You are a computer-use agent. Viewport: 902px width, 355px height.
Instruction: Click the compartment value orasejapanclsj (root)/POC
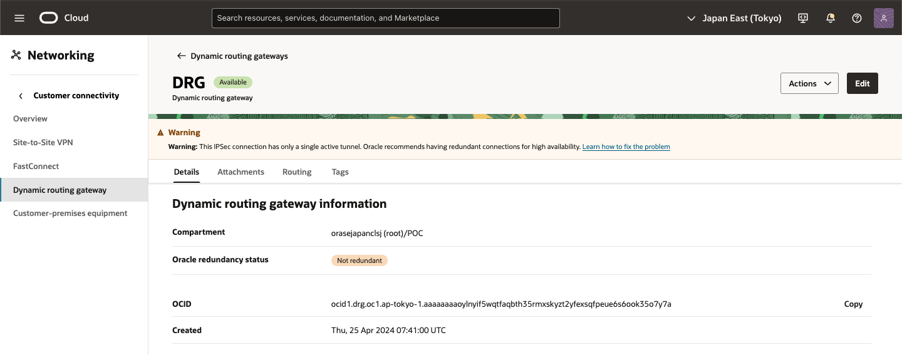pyautogui.click(x=377, y=233)
